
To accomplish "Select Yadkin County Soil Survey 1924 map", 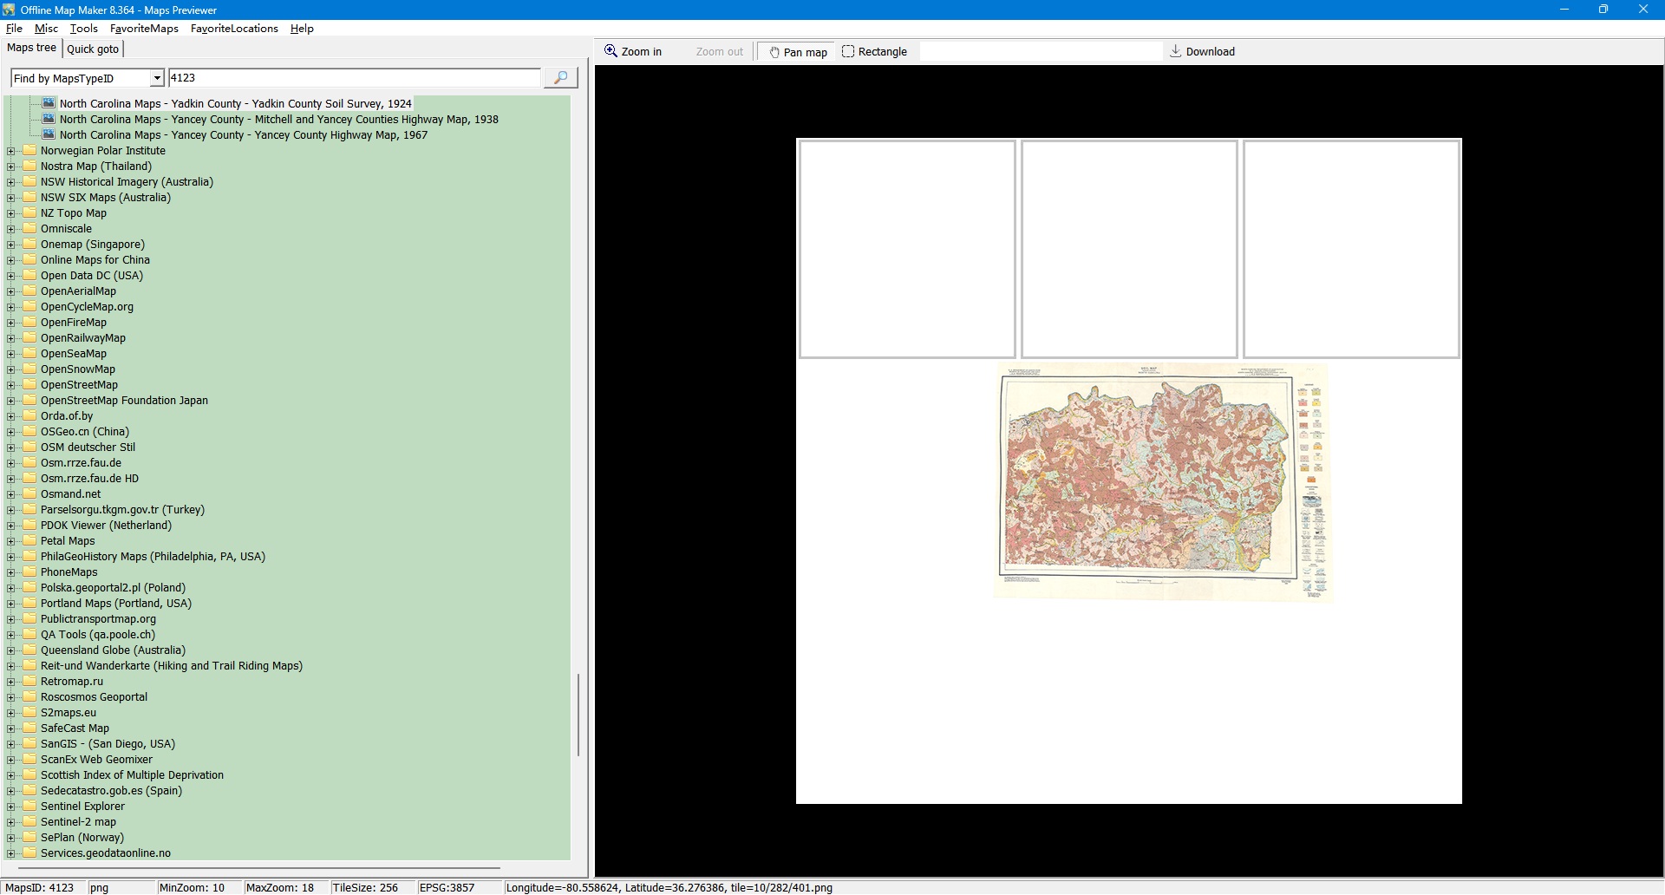I will coord(235,104).
